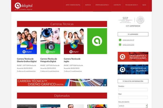Click the SEP Secretaría de Educación logo

pos(125,20)
